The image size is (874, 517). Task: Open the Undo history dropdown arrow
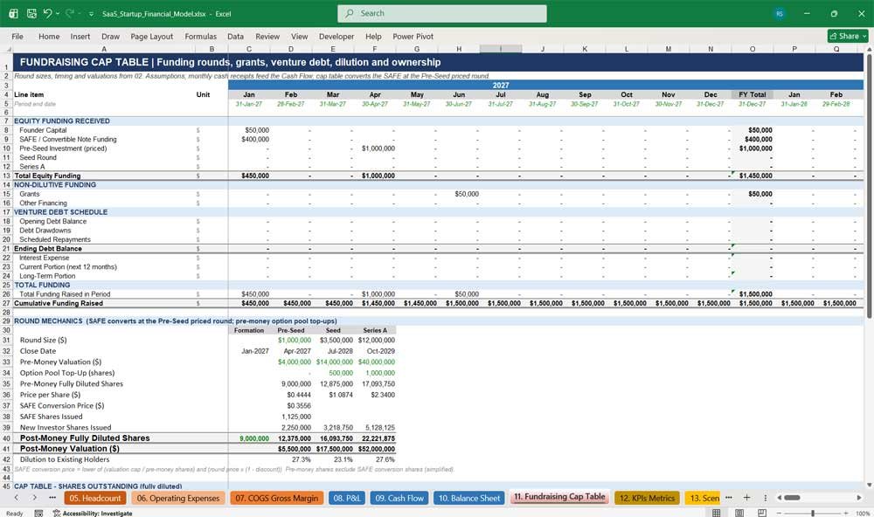58,13
